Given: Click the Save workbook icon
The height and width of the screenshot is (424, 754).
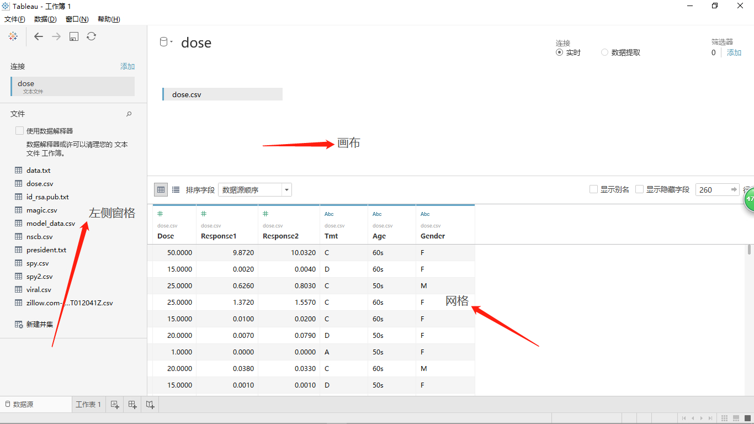Looking at the screenshot, I should 73,36.
